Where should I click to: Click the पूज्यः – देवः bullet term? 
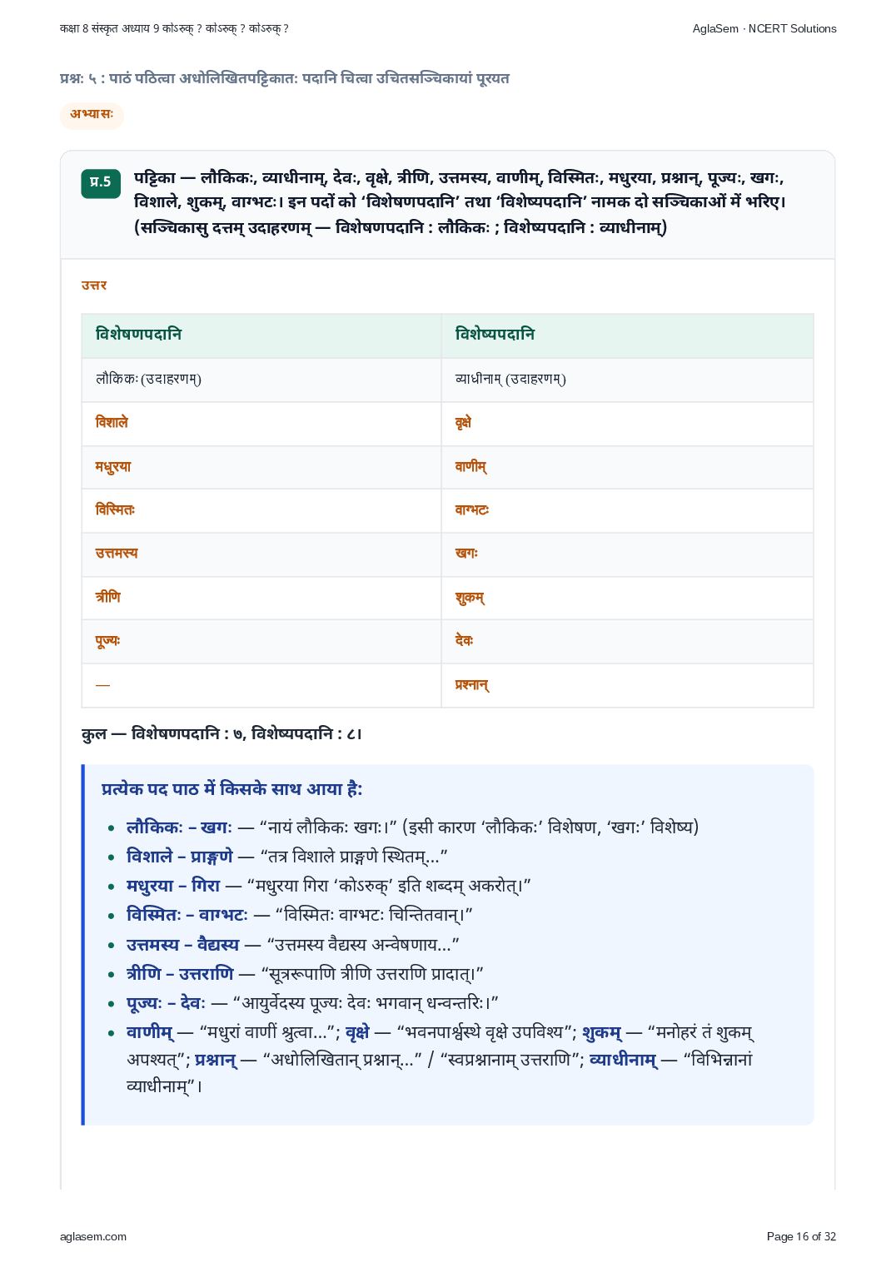pos(166,1003)
